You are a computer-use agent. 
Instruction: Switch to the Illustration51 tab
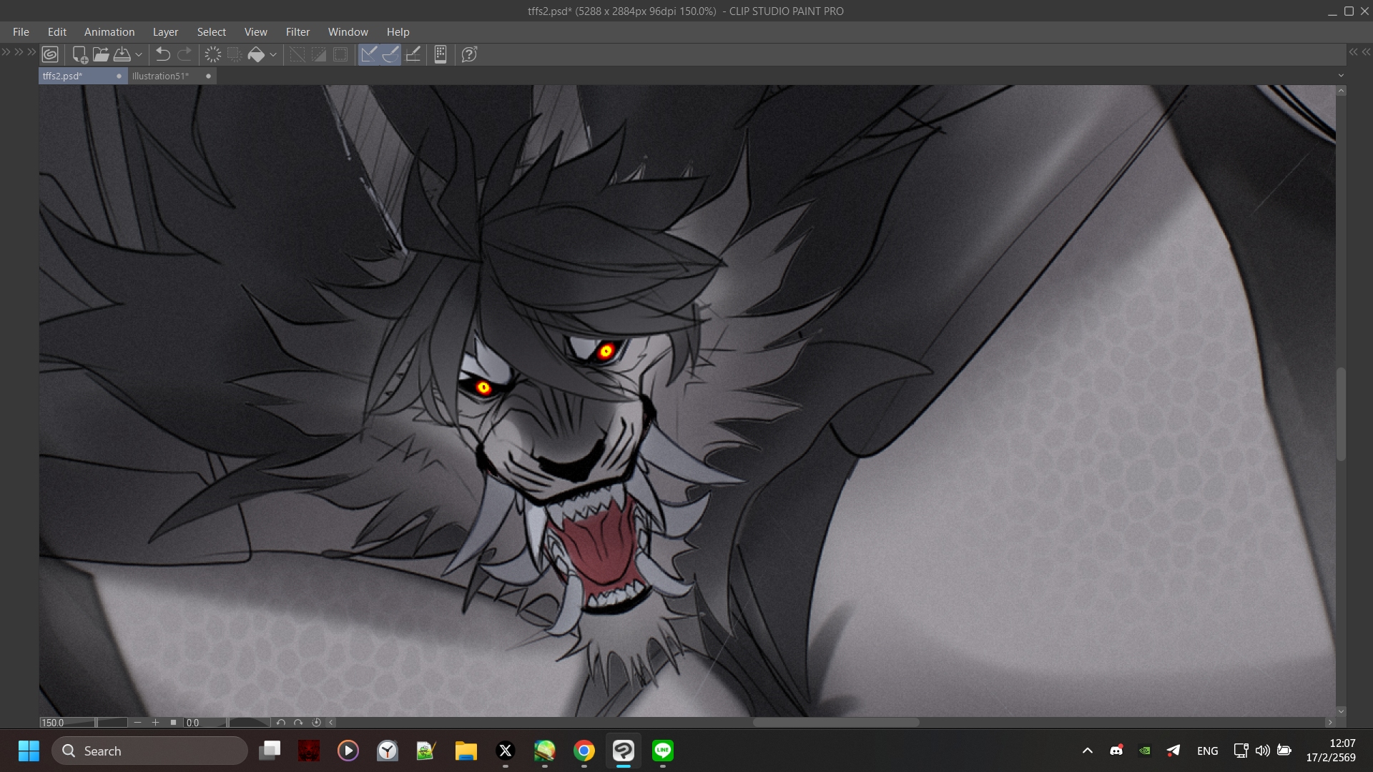click(x=161, y=76)
